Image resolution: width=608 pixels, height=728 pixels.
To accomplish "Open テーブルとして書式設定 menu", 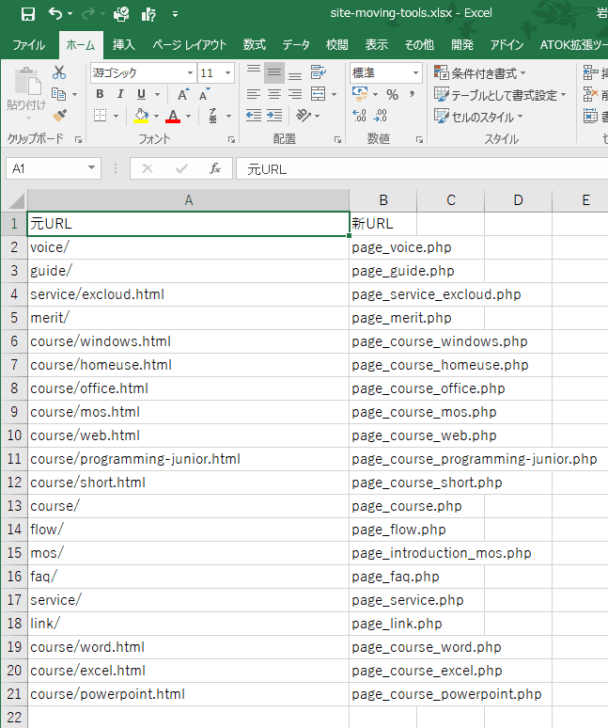I will (x=501, y=95).
